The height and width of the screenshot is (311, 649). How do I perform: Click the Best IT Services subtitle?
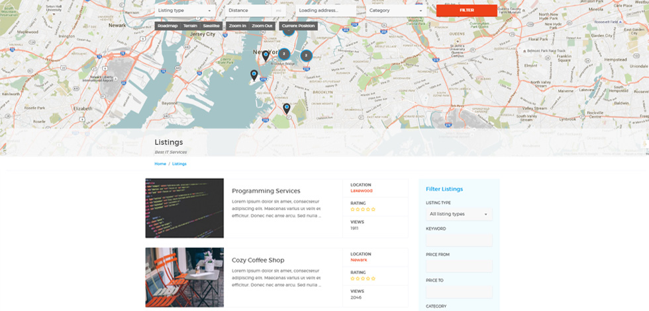click(171, 153)
